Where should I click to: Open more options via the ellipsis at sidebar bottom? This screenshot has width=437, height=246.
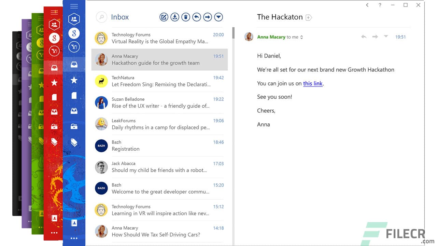click(74, 238)
